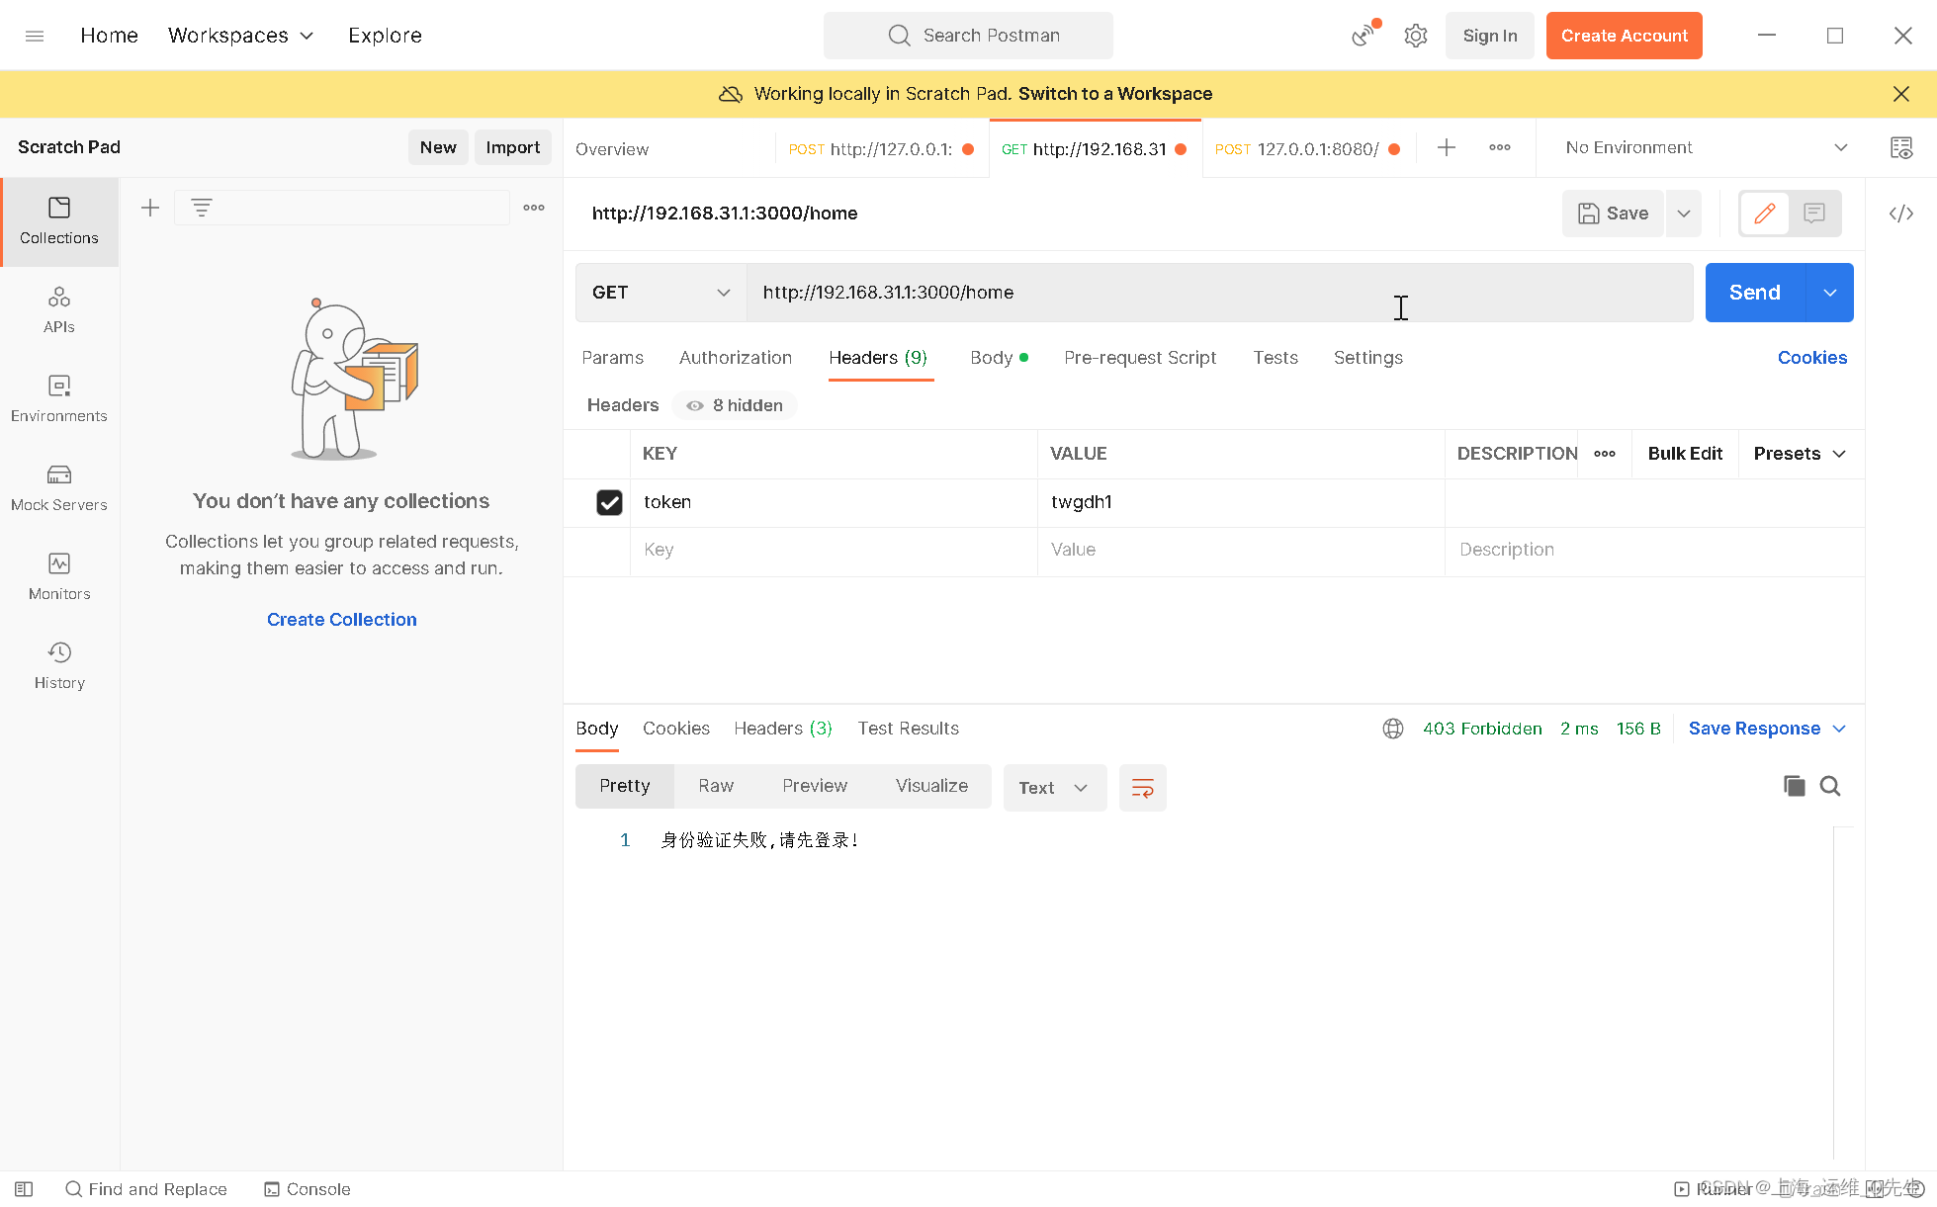Click the Save button

(1613, 214)
